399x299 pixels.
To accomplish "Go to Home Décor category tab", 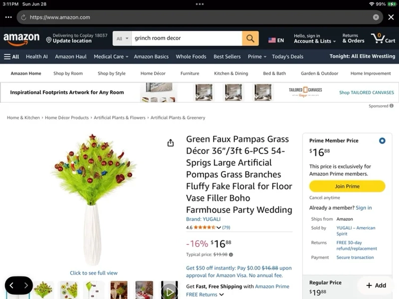I will (153, 73).
